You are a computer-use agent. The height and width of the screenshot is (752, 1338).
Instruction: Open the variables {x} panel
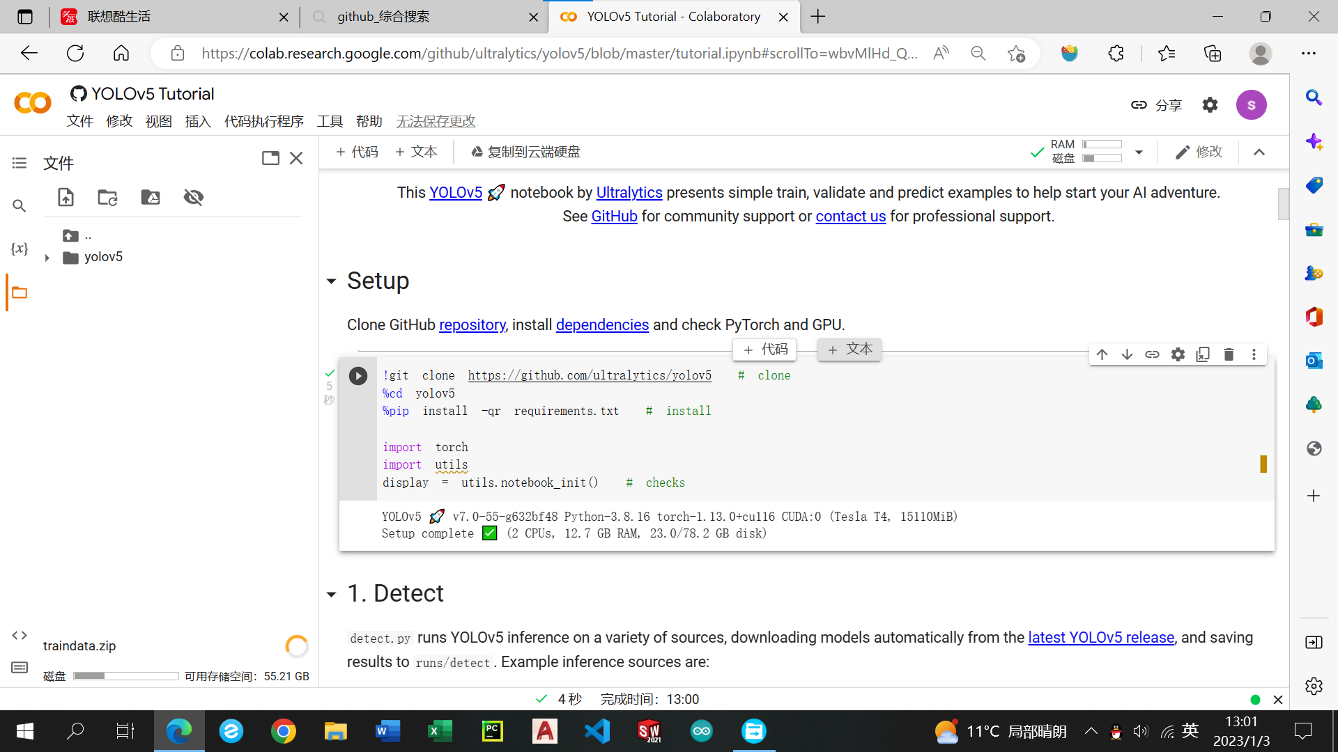(x=20, y=249)
